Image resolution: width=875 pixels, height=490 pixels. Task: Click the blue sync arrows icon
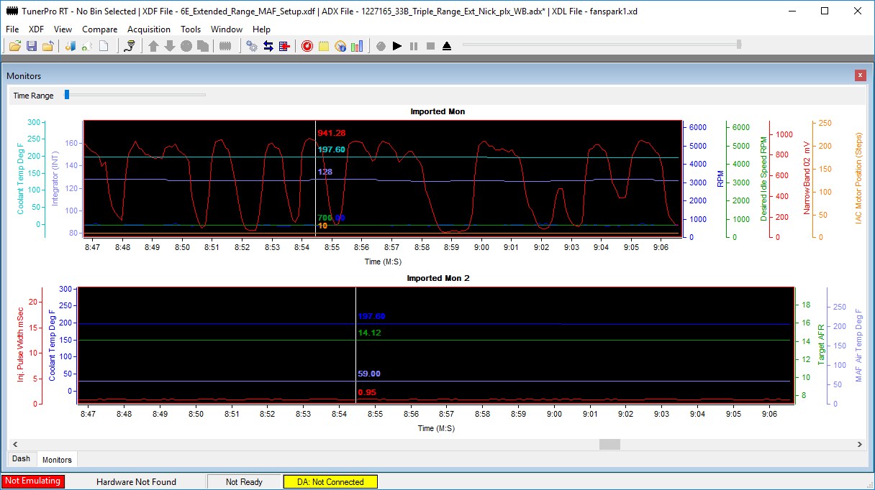coord(269,45)
